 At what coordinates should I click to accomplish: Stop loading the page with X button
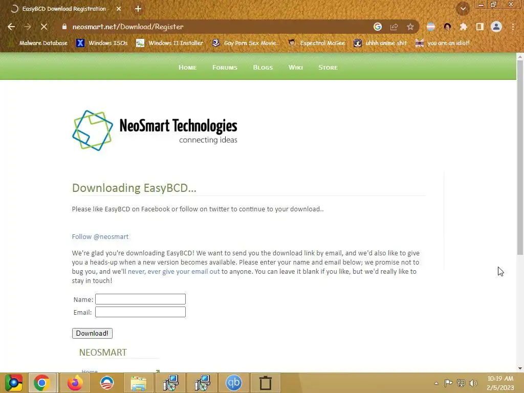click(44, 27)
